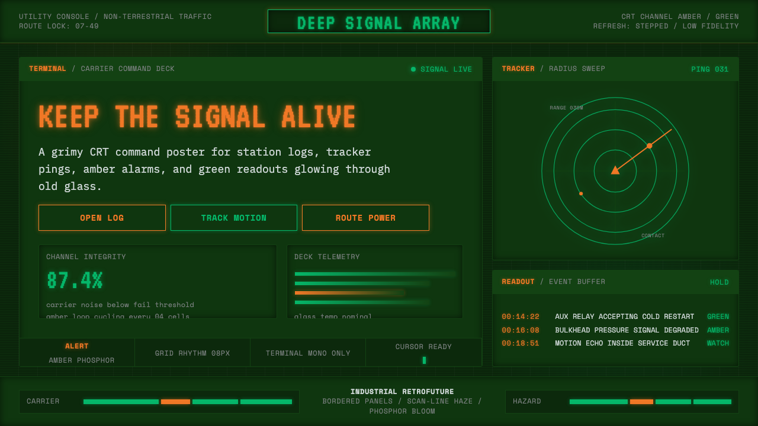Viewport: 758px width, 426px height.
Task: Click the INDUSTRIAL RETROFUTURE footer title
Action: click(x=402, y=392)
